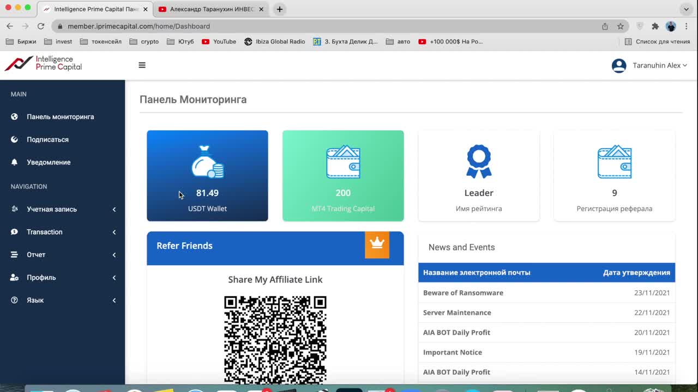Click the MT4 Trading Capital wallet icon
698x392 pixels.
pyautogui.click(x=343, y=162)
